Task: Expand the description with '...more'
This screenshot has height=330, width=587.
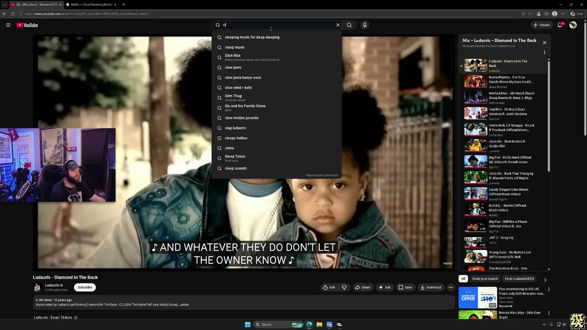Action: point(183,304)
